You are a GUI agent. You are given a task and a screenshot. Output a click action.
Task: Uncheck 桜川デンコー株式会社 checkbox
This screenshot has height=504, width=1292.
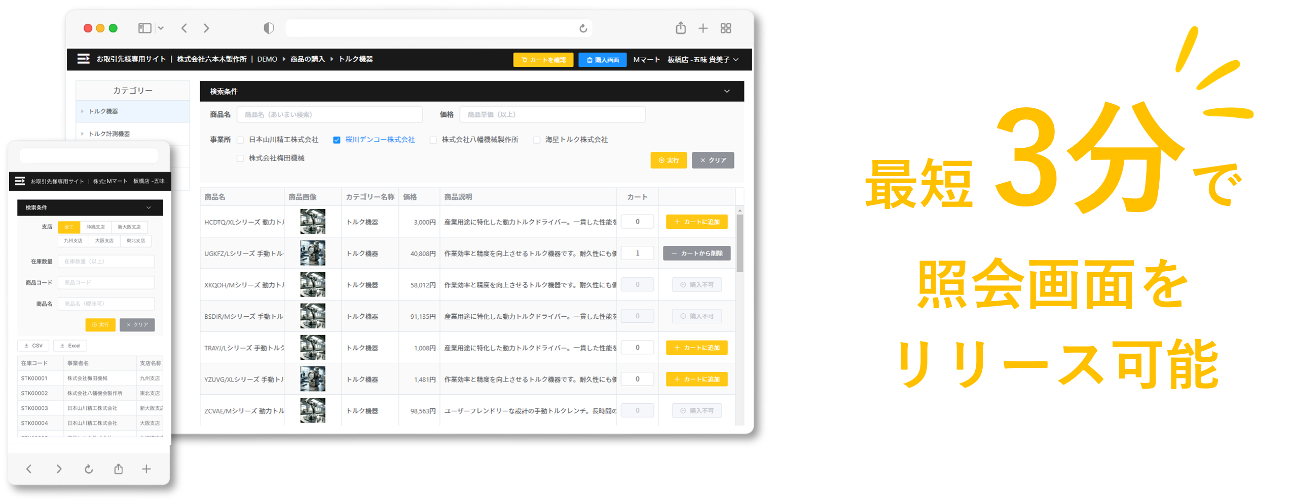[x=337, y=140]
